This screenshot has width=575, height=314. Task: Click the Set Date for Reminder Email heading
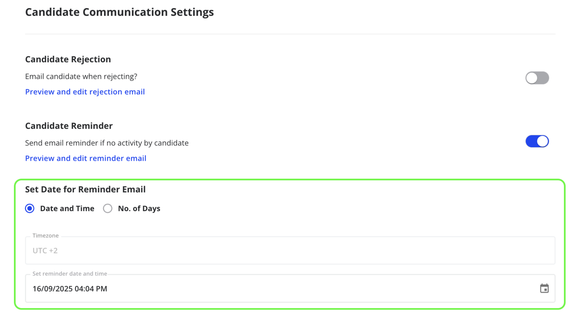point(85,189)
